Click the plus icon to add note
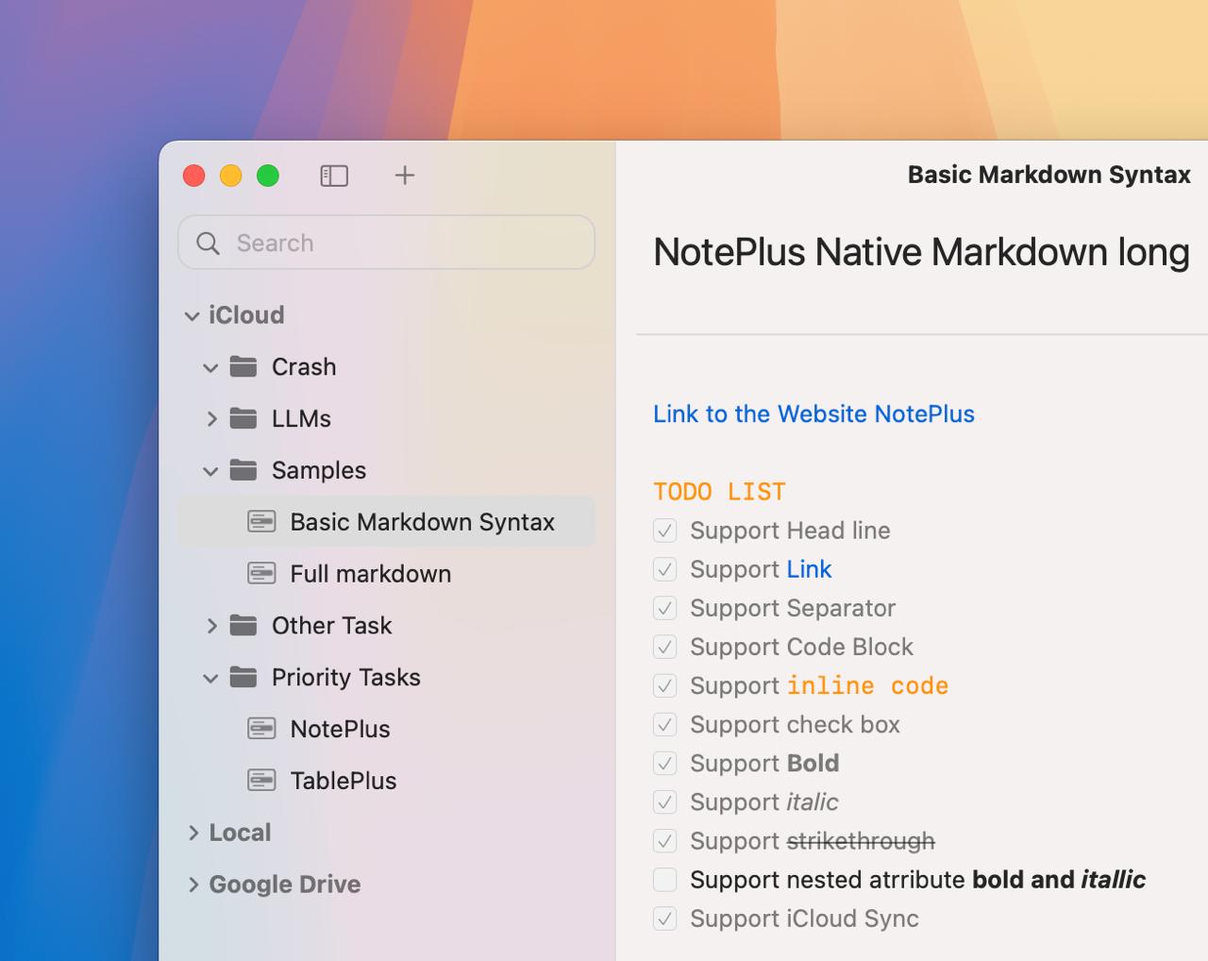The image size is (1208, 961). tap(405, 175)
